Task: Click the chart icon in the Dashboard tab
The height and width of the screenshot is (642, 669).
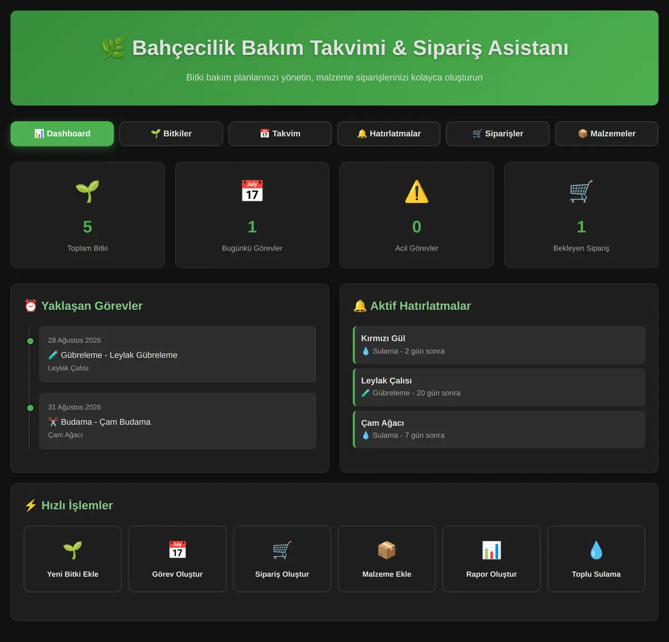Action: click(x=39, y=134)
